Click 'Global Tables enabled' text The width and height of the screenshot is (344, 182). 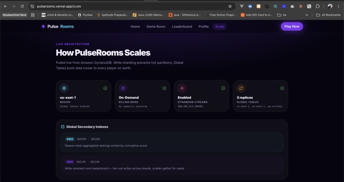75,107
